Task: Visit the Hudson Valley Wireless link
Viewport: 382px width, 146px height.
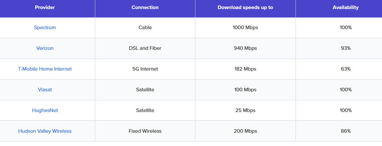Action: [x=45, y=131]
